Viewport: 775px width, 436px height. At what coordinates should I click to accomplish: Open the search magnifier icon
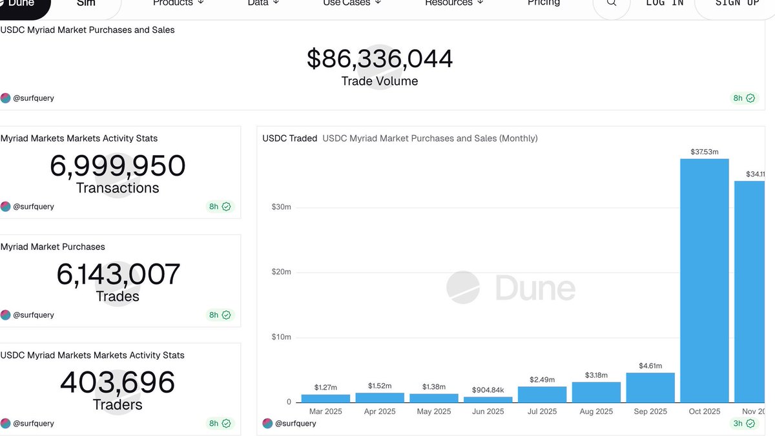[x=612, y=3]
